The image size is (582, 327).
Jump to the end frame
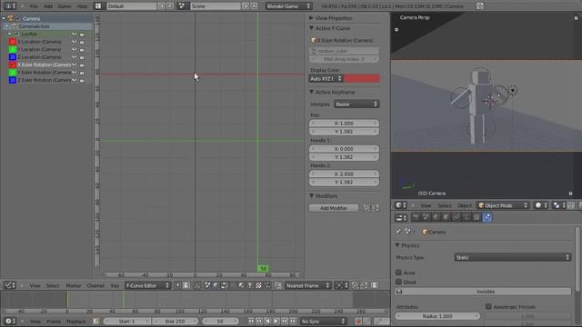tap(293, 321)
